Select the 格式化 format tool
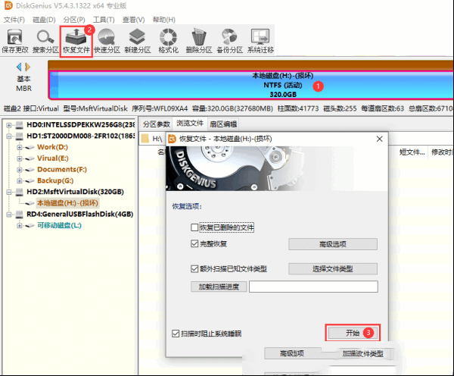The height and width of the screenshot is (376, 454). coord(168,41)
